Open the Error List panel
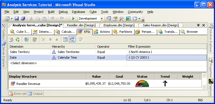Image resolution: width=215 pixels, height=104 pixels. click(x=18, y=94)
